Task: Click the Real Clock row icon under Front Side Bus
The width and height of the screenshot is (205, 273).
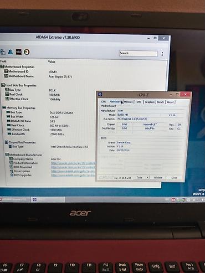Action: (7, 94)
